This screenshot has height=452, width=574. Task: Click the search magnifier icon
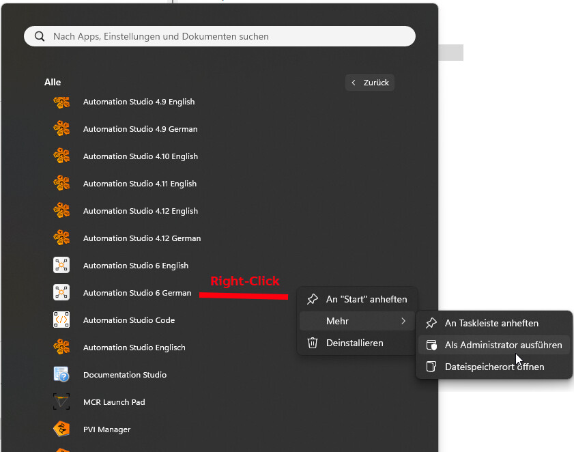tap(40, 36)
